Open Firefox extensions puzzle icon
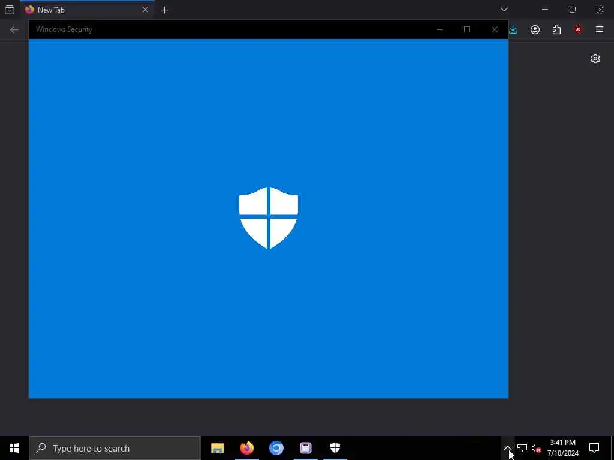 coord(557,29)
